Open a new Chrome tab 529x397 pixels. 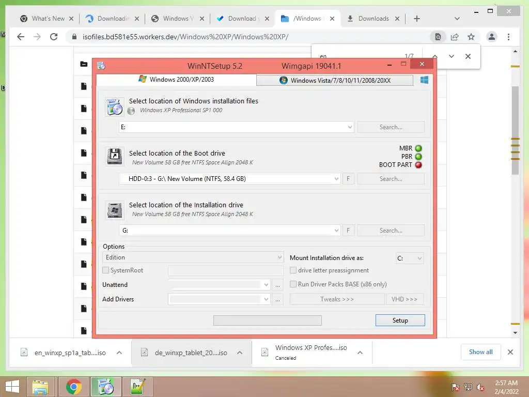[417, 19]
